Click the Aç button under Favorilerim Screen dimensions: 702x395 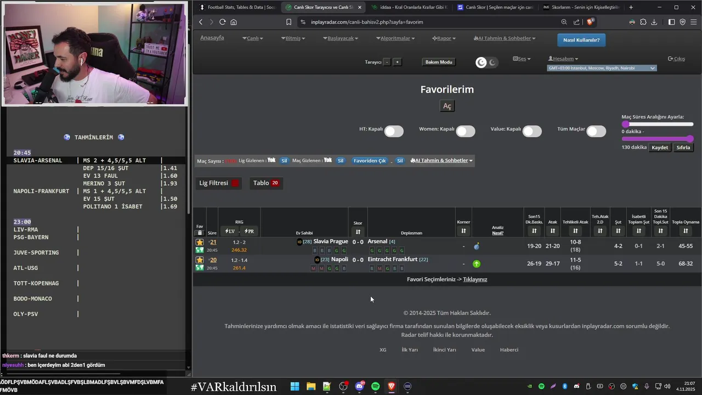coord(447,106)
